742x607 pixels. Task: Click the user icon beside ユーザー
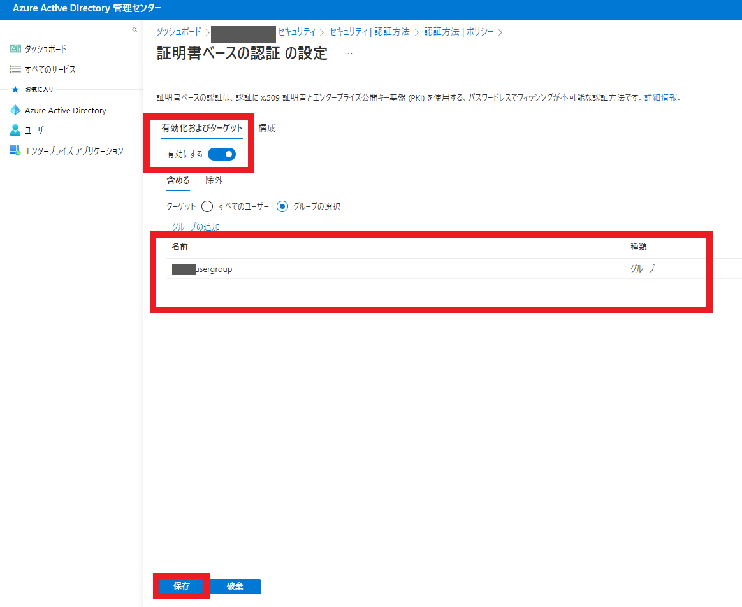coord(15,130)
